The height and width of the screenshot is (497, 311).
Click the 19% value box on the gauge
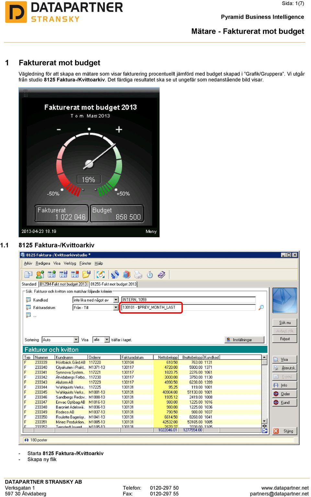coord(89,179)
